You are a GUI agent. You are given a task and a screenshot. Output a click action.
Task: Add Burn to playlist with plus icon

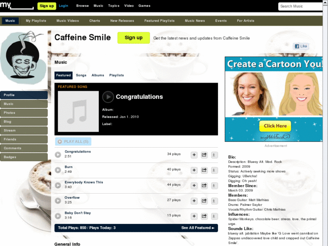pyautogui.click(x=194, y=170)
